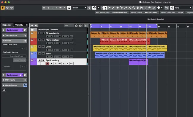Viewport: 193px width, 117px height.
Task: Click the undo arrow icon
Action: [x=7, y=8]
